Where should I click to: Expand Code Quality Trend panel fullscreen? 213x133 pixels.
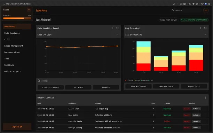(x=117, y=28)
